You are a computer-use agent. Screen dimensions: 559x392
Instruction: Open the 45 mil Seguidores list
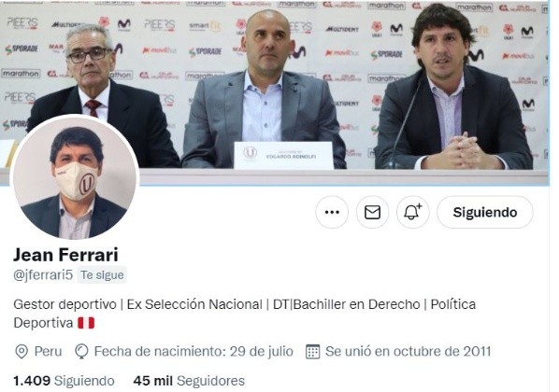pyautogui.click(x=189, y=381)
